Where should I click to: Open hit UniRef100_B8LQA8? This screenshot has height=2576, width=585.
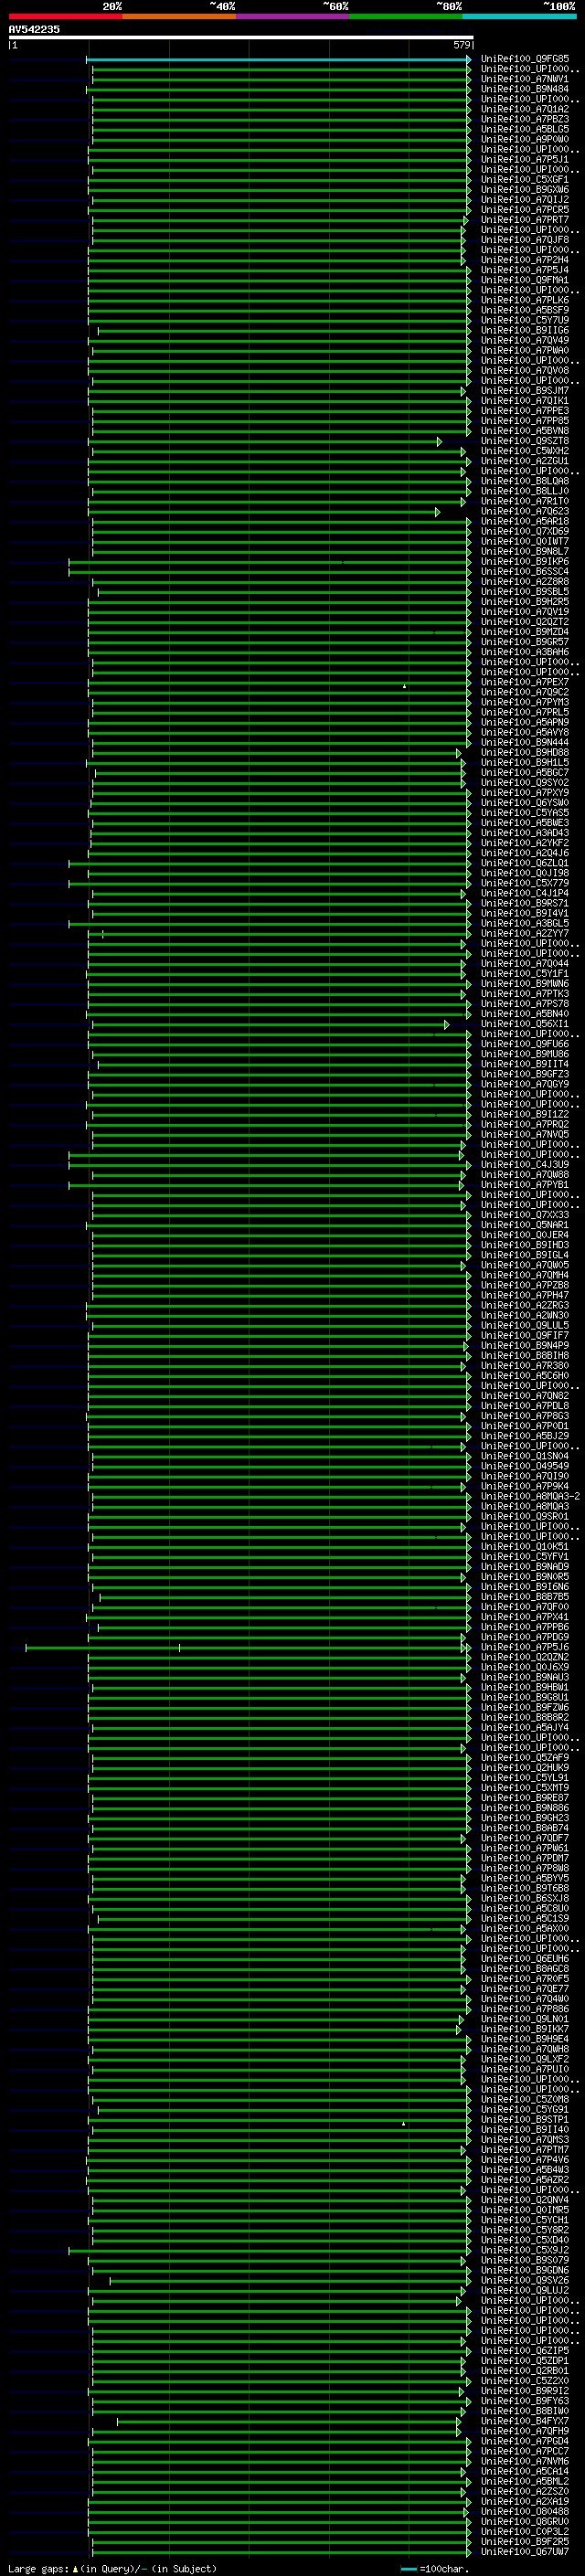[x=525, y=481]
